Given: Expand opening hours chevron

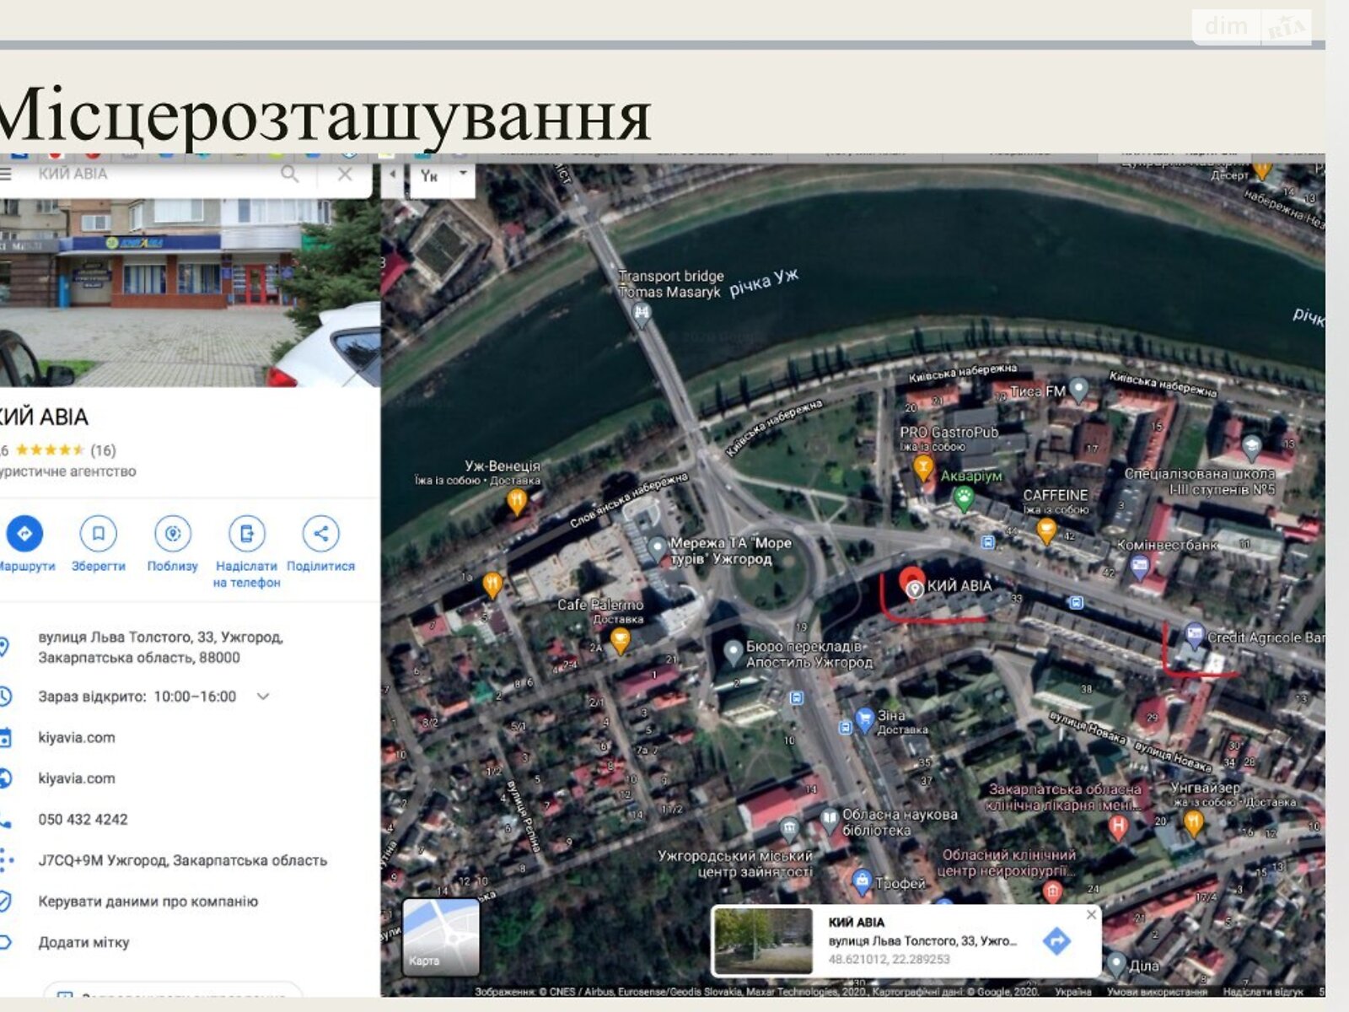Looking at the screenshot, I should (263, 697).
